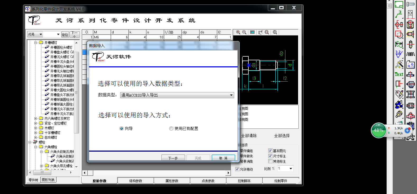Click the pencil checkmark edit icon
Viewport: 417px width, 194px height.
coord(399,94)
